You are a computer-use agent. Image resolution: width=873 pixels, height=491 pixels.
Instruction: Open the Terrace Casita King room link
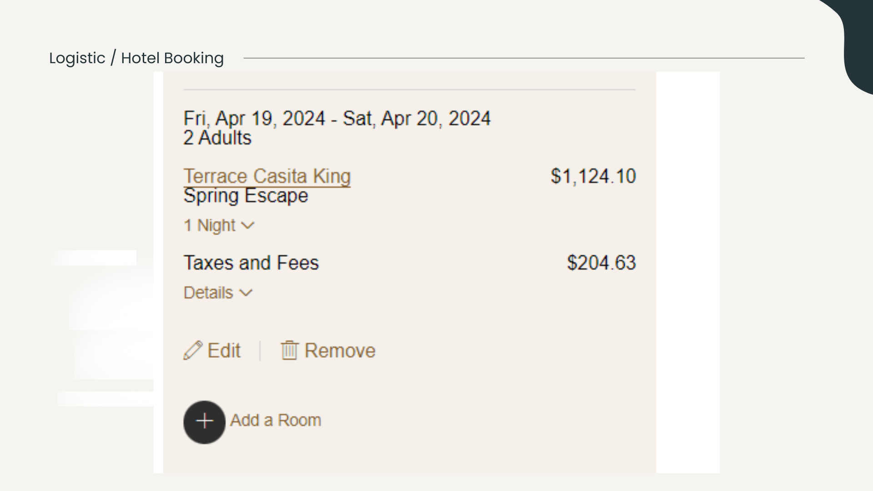pos(267,176)
